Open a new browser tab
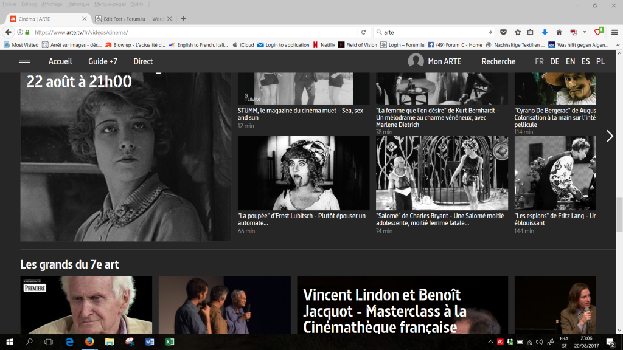 coord(184,19)
